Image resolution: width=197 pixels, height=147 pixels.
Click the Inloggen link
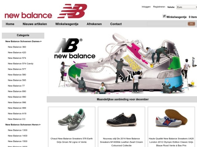coord(146,7)
